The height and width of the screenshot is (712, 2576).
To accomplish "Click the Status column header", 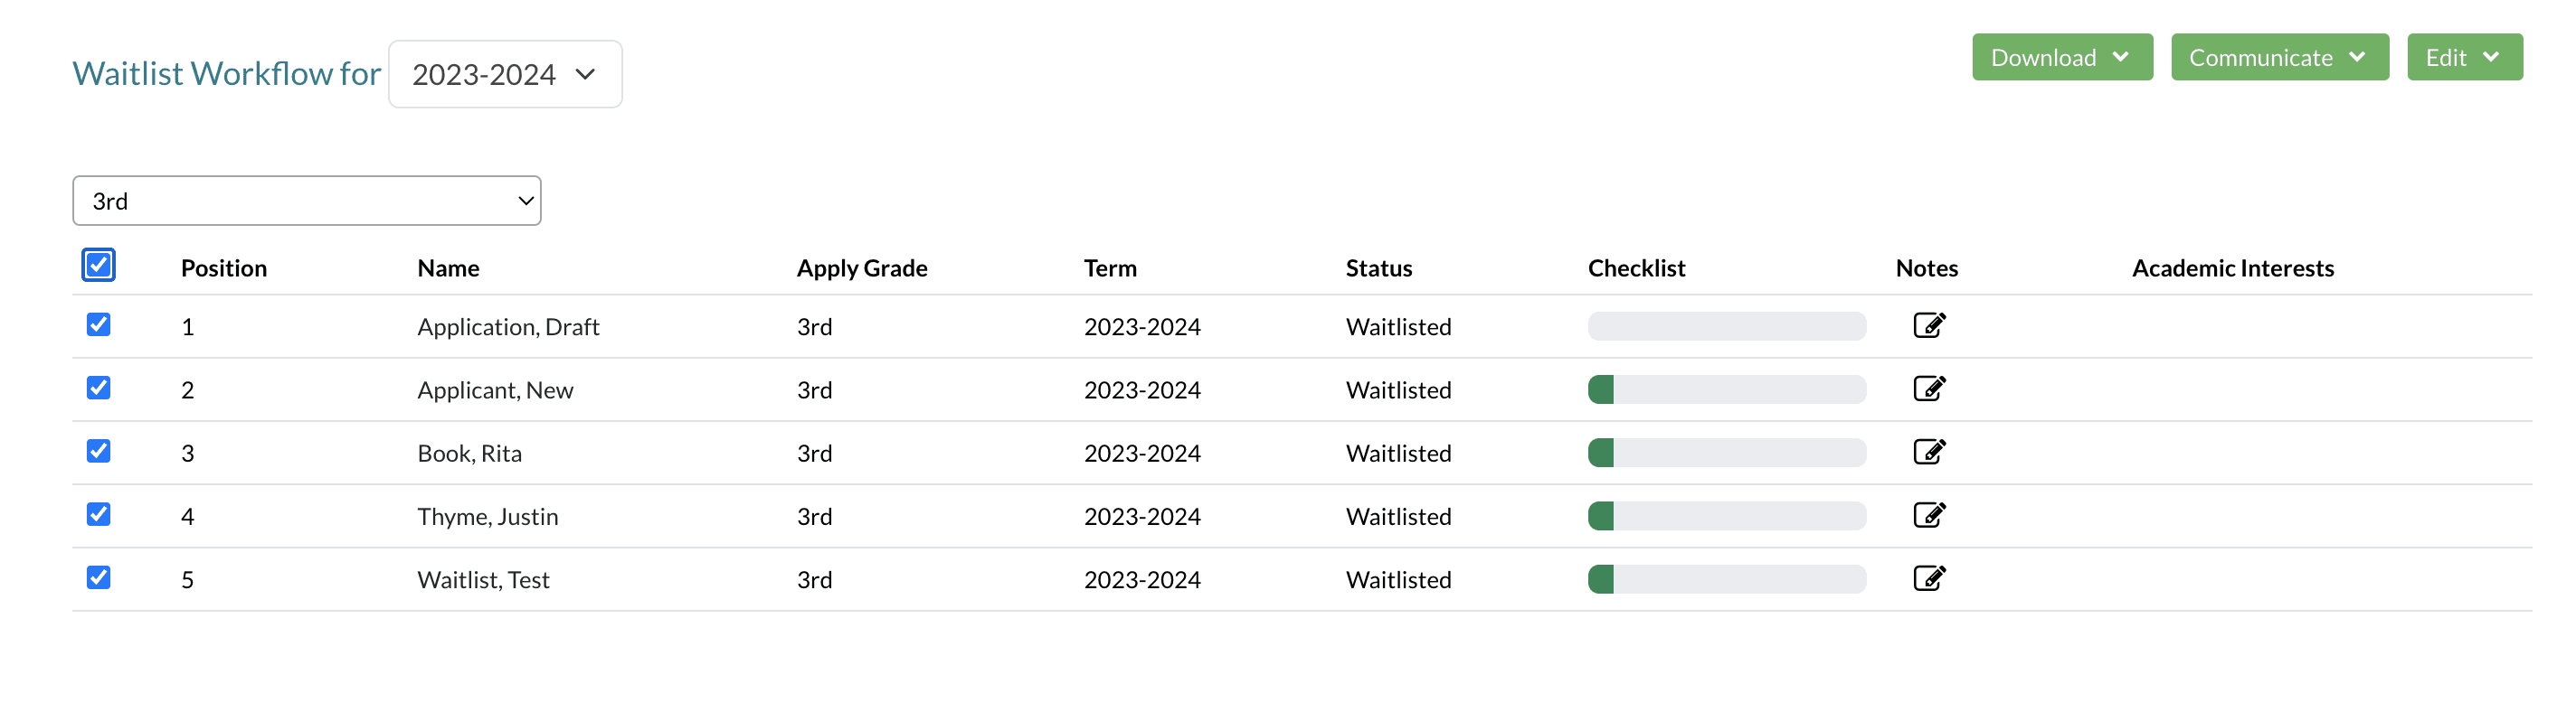I will pos(1378,267).
